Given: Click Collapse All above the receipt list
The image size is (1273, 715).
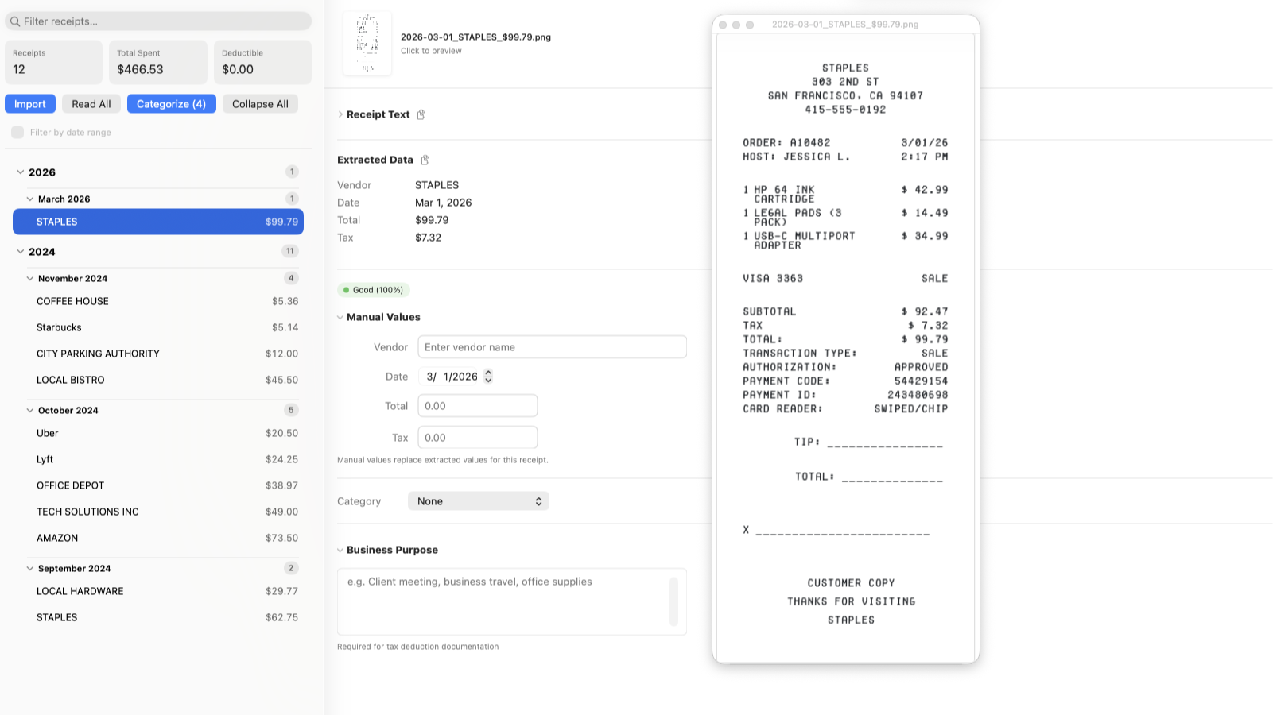Looking at the screenshot, I should pos(260,103).
